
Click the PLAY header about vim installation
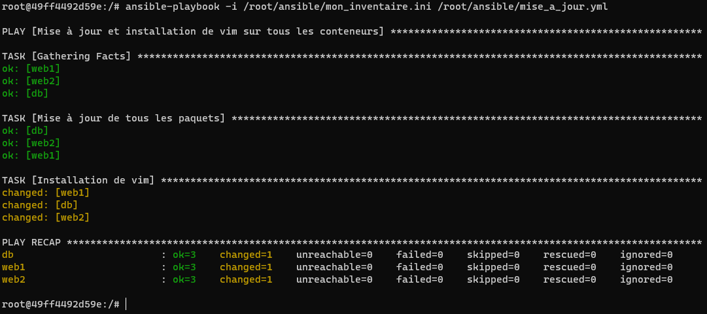click(x=193, y=31)
